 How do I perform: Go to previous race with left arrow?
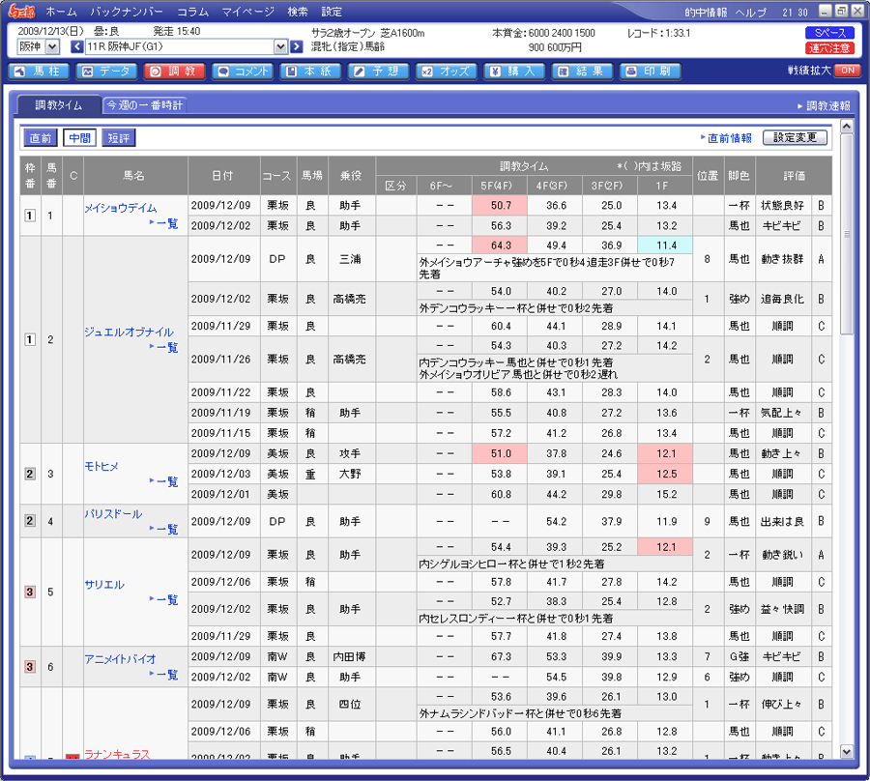coord(77,46)
